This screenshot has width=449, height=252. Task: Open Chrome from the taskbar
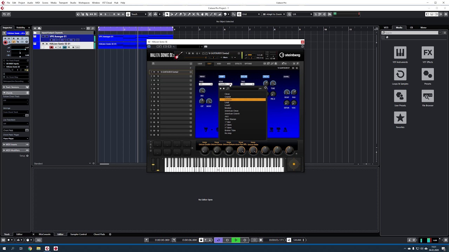[30, 248]
